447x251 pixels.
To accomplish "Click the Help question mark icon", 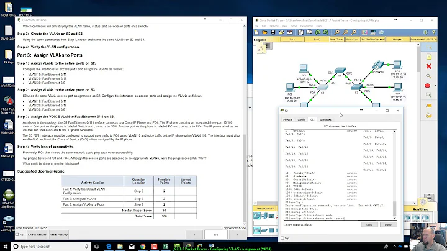I will [433, 32].
